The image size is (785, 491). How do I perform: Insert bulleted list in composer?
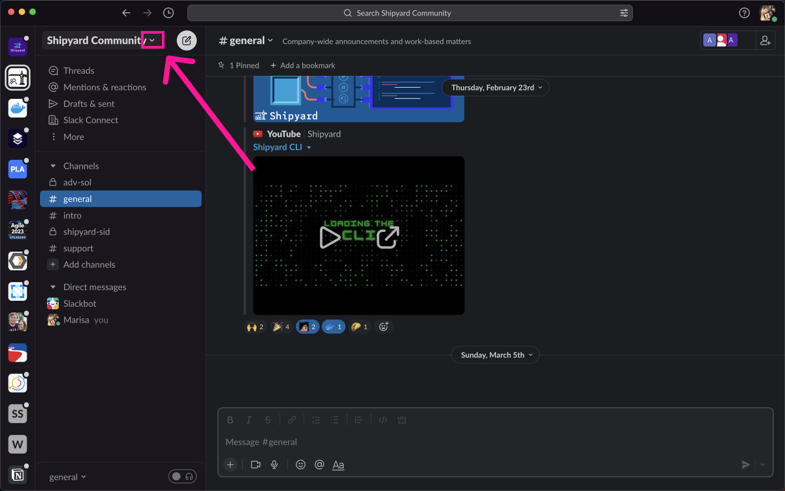coord(335,420)
